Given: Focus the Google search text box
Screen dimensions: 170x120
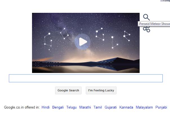Looking at the screenshot, I should 86,78.
